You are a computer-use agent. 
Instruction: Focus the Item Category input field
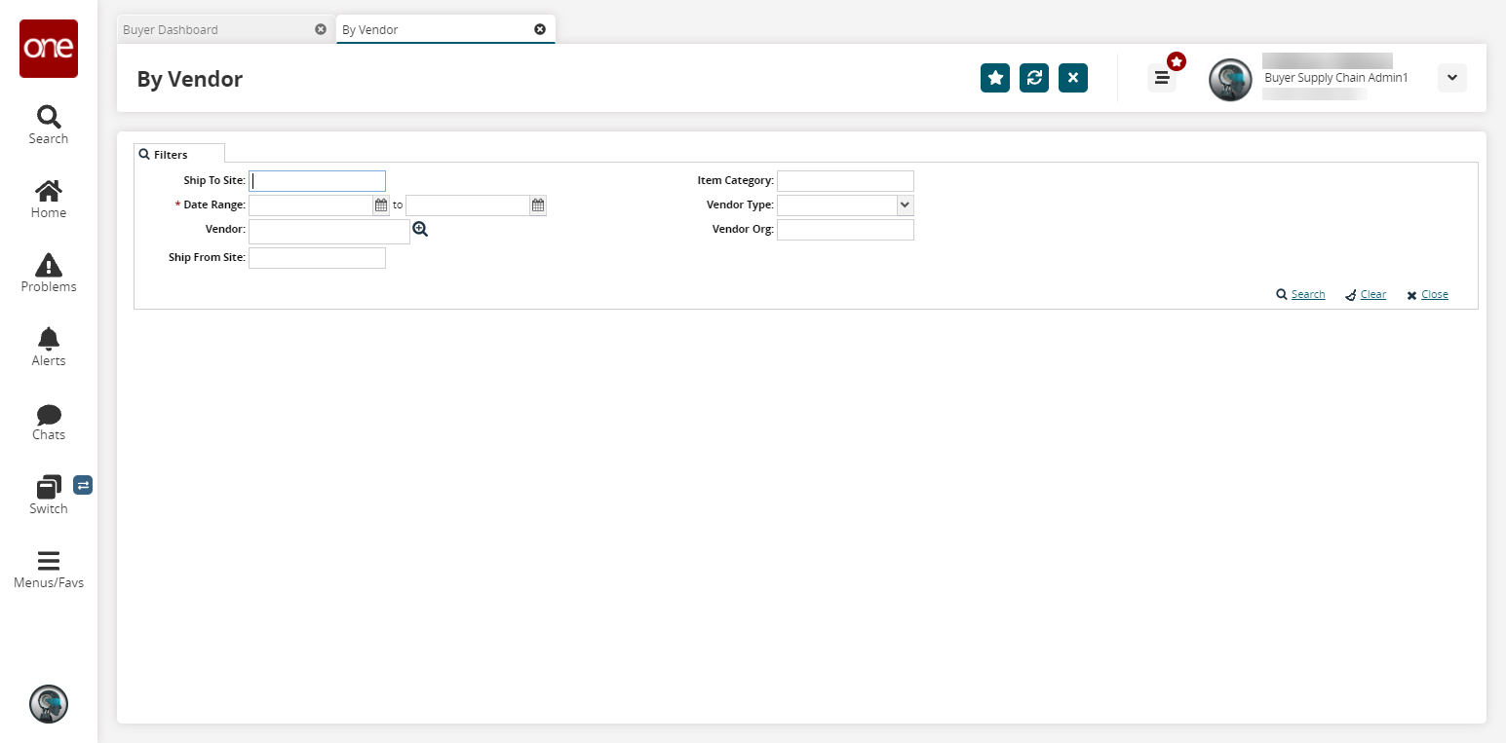click(x=845, y=181)
